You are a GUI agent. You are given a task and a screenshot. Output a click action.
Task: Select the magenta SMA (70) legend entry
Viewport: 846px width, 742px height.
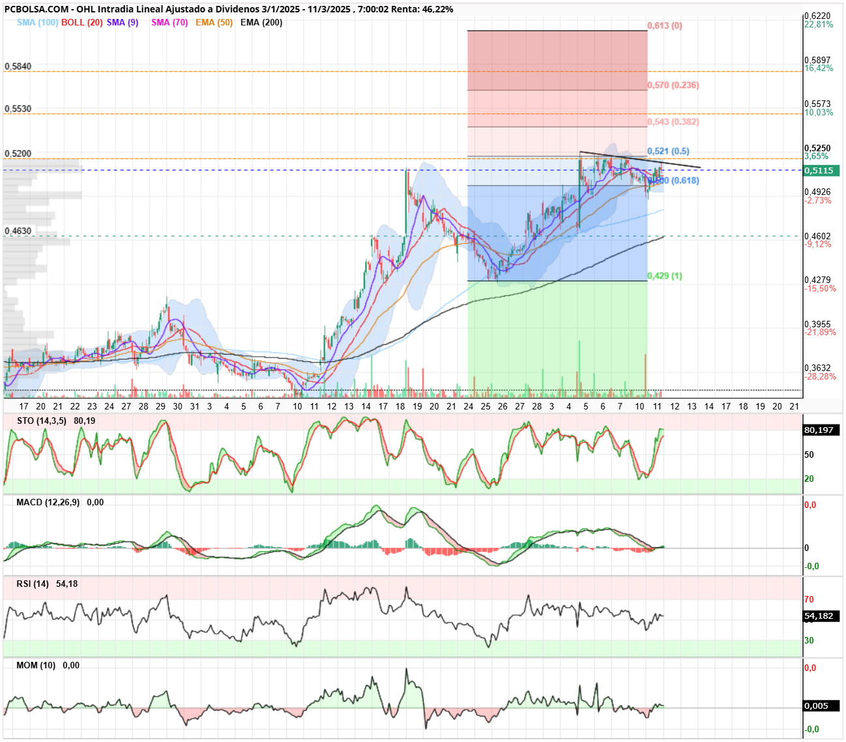click(169, 22)
